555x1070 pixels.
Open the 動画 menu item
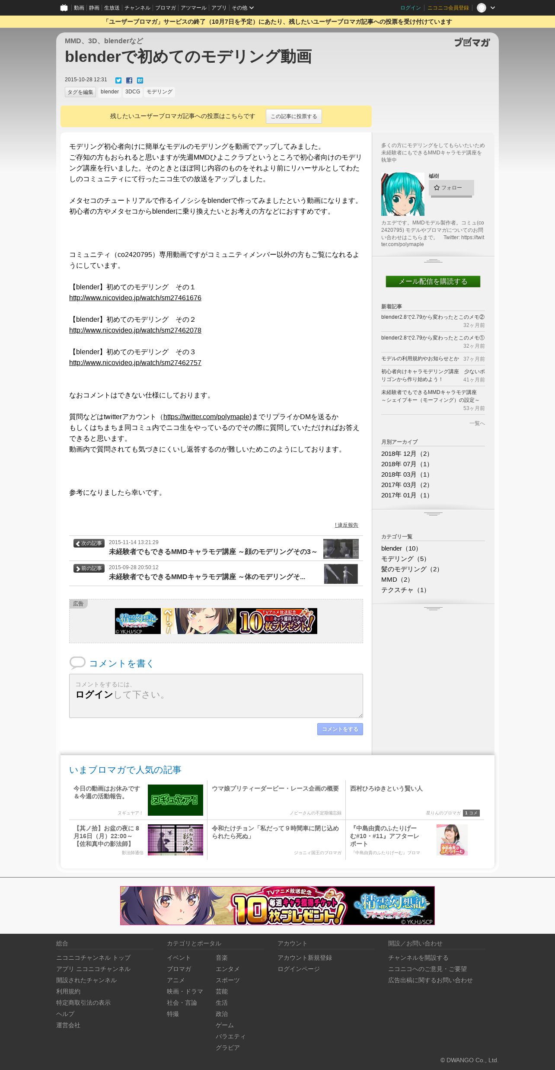point(79,8)
